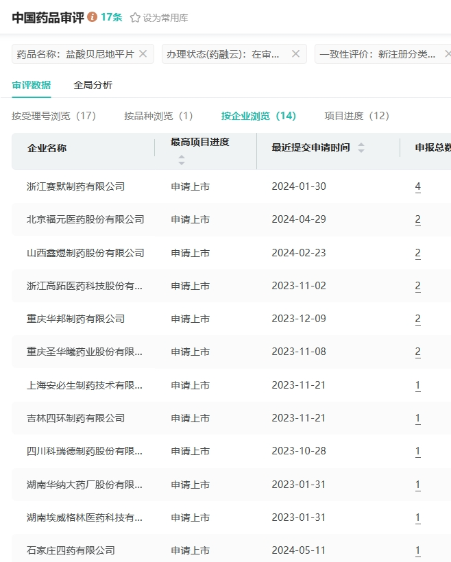
Task: Click the 企业名称 column header
Action: click(x=47, y=148)
